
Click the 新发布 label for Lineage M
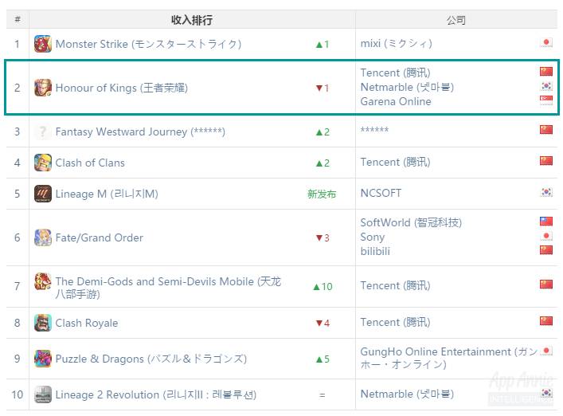pyautogui.click(x=322, y=194)
